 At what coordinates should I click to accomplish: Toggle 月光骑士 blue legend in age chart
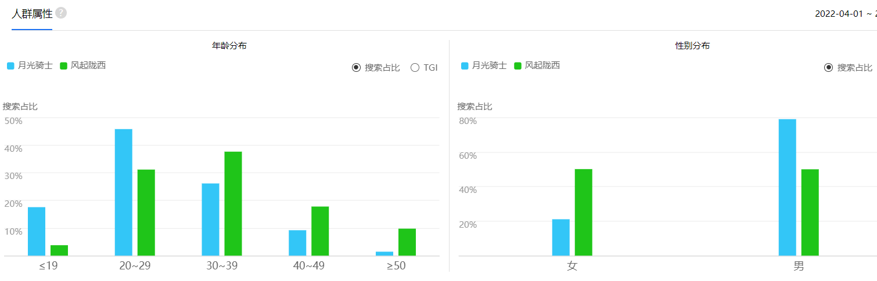tap(30, 65)
